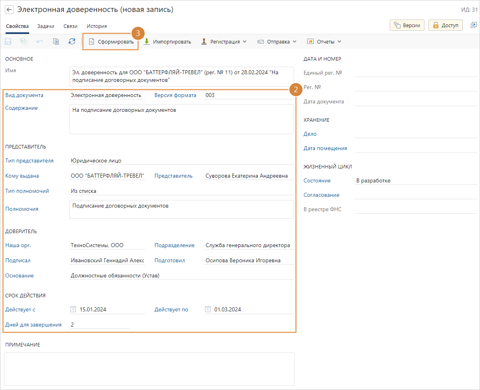Open the Версии button
480x390 pixels.
(407, 25)
